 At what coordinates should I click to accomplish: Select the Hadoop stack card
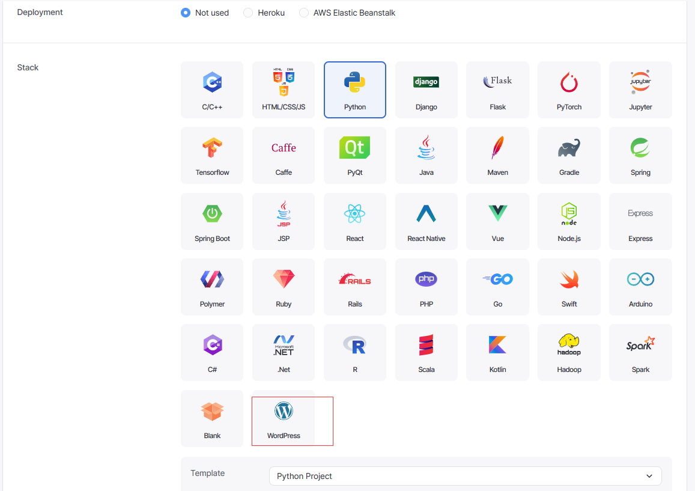pyautogui.click(x=569, y=353)
